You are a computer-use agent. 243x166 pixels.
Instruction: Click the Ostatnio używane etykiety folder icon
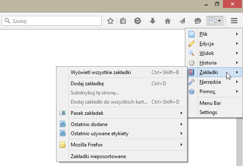click(63, 133)
